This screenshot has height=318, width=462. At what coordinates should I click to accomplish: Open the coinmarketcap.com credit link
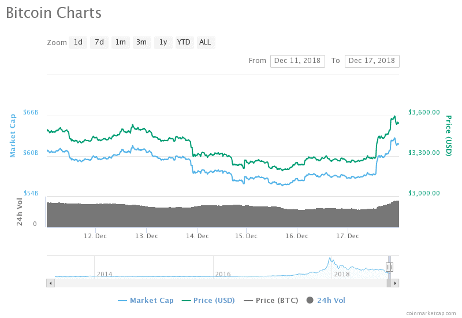[x=431, y=313]
